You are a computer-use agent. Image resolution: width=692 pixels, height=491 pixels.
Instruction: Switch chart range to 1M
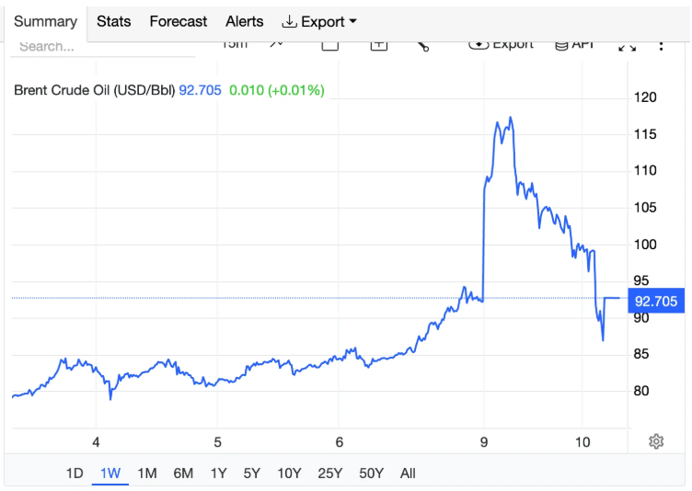point(146,474)
